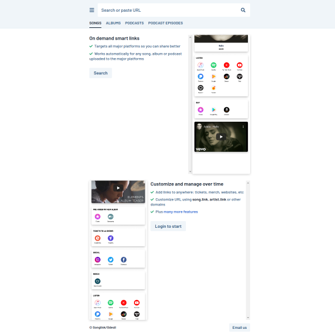Open the hamburger menu
Image resolution: width=335 pixels, height=335 pixels.
[x=92, y=10]
